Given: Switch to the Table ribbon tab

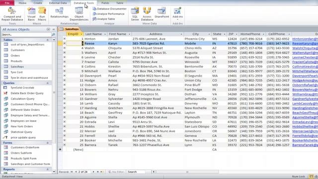Looking at the screenshot, I should click(x=120, y=3).
